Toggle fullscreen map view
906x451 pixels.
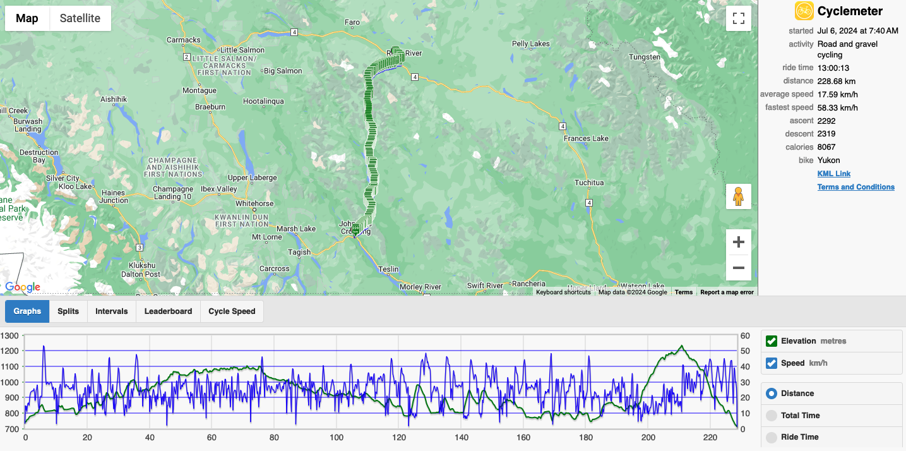[x=738, y=18]
